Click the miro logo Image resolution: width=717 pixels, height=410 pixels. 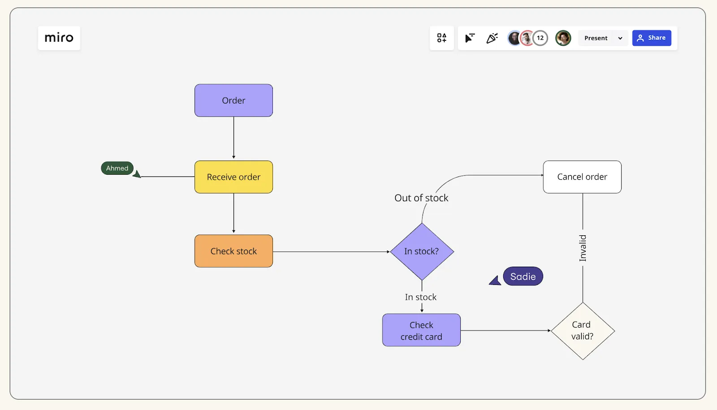[59, 38]
